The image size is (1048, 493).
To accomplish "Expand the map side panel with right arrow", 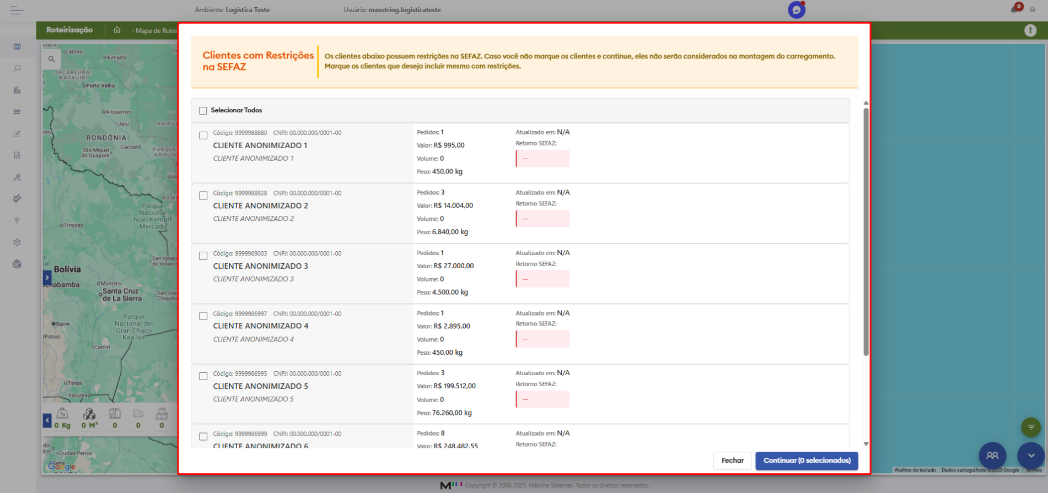I will [47, 278].
